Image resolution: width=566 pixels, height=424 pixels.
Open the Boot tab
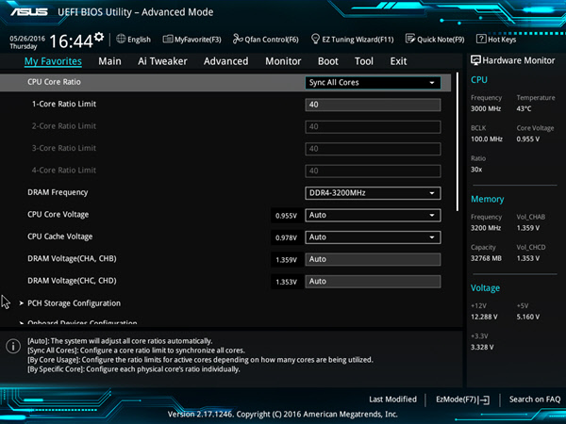(327, 61)
